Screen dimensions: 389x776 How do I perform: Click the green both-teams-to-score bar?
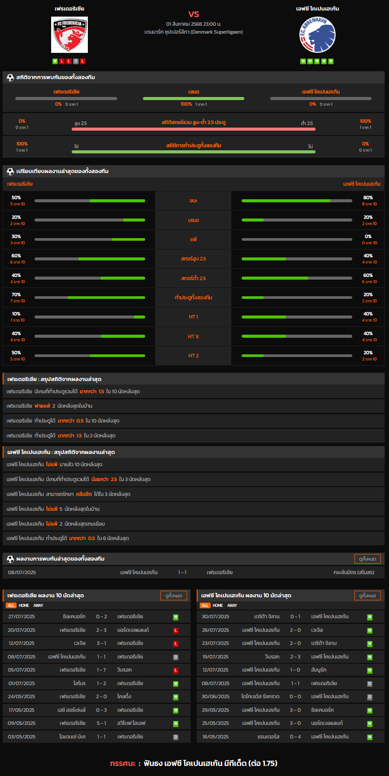point(194,152)
